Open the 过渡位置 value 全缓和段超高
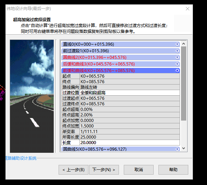The width and height of the screenshot is (207, 185). (130, 93)
